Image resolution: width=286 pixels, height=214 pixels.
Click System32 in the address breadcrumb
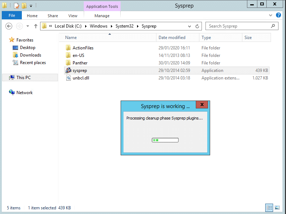pyautogui.click(x=124, y=26)
